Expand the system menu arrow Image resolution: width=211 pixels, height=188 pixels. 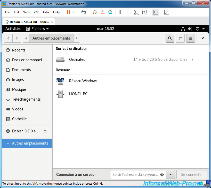[x=204, y=29]
